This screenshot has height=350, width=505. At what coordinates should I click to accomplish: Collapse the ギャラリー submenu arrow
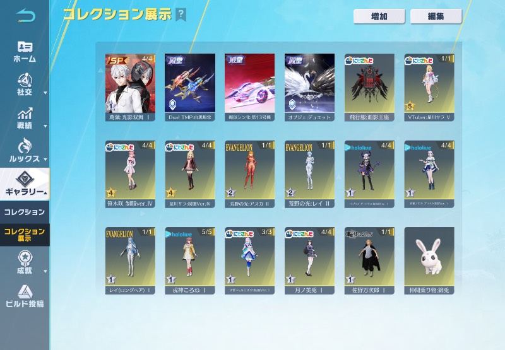click(x=45, y=193)
